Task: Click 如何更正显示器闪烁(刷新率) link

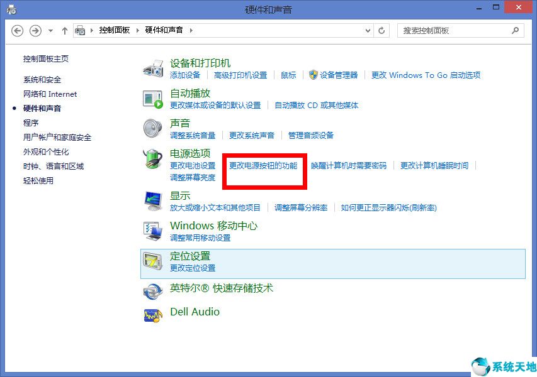Action: (x=388, y=207)
